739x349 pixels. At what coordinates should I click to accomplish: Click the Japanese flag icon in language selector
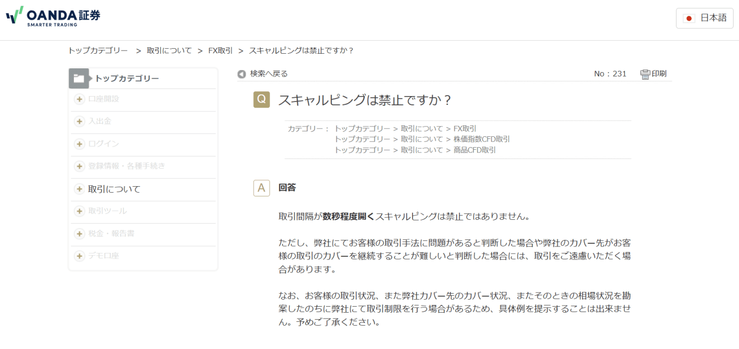pos(689,17)
